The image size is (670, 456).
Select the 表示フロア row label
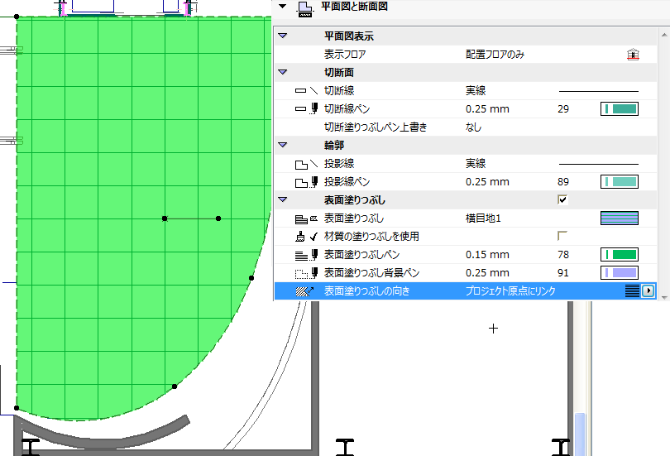click(345, 55)
